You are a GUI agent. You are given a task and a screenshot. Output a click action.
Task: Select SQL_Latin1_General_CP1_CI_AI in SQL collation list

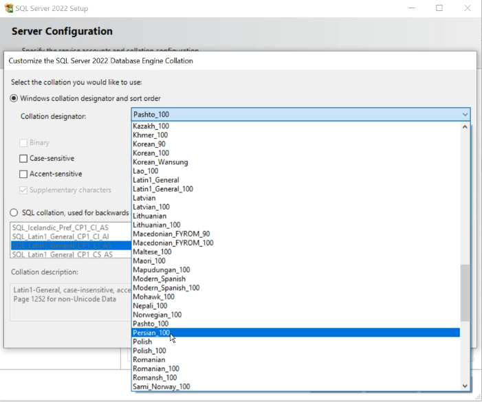[71, 236]
